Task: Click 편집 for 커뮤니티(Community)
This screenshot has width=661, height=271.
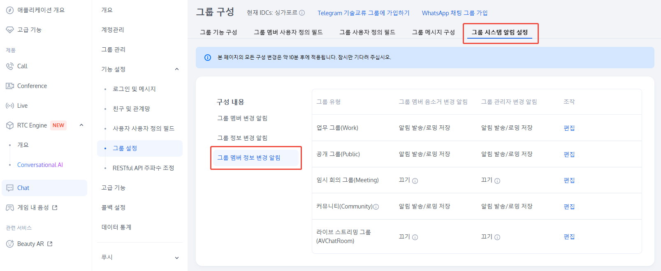Action: tap(569, 206)
